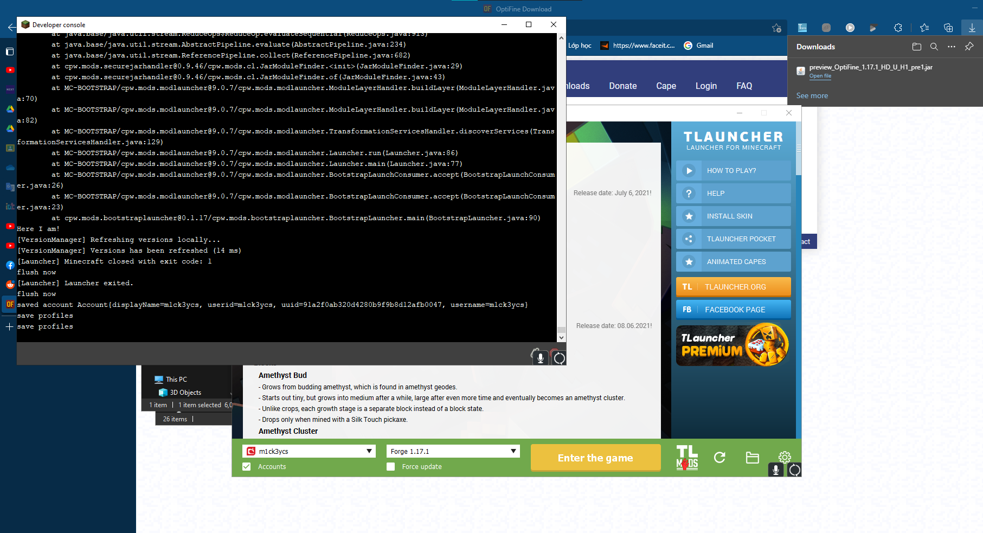Expand the Forge 1.17.1 version dropdown
This screenshot has width=983, height=533.
pyautogui.click(x=513, y=451)
